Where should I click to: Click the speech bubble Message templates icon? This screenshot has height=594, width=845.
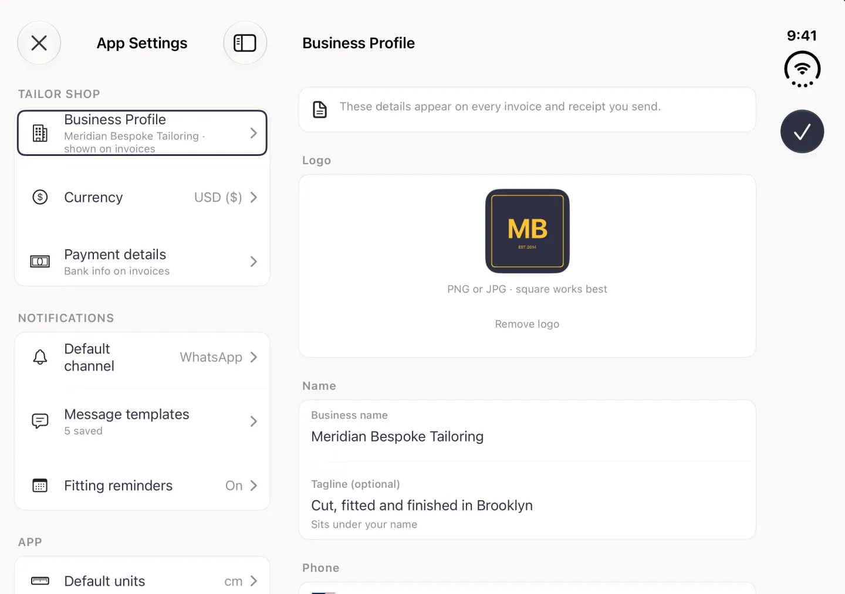coord(40,421)
